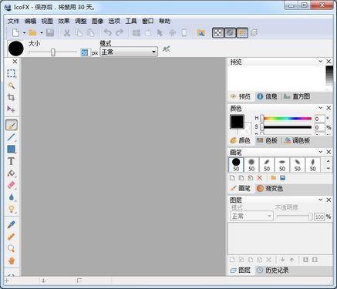Select the ruler measure tool
Screen dimensions: 337x289
(x=11, y=237)
